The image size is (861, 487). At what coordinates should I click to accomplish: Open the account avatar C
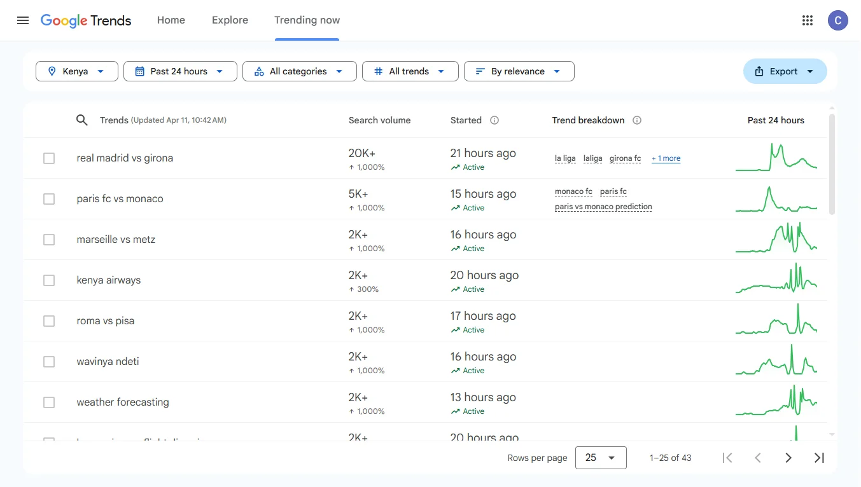[837, 20]
